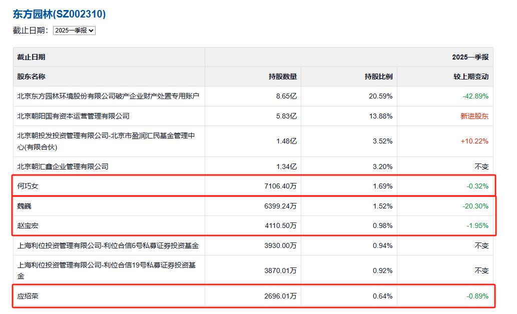Screen dimensions: 517x314
Task: Click the -0.32% change value
Action: tap(477, 186)
